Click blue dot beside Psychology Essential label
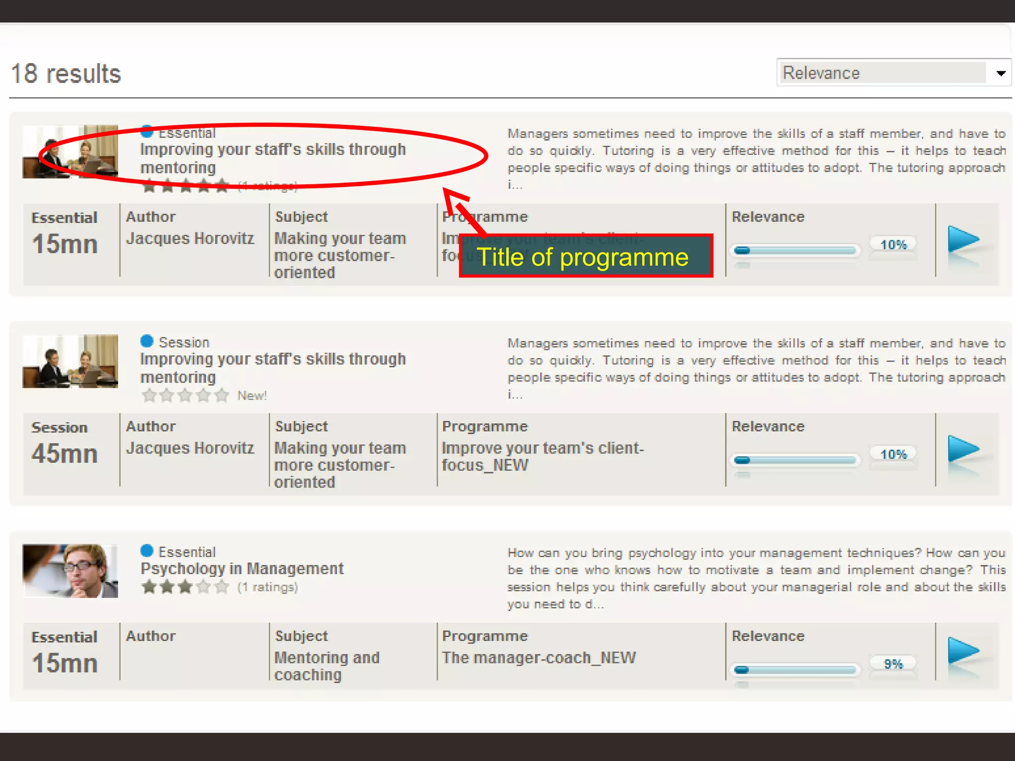This screenshot has width=1015, height=761. [147, 550]
